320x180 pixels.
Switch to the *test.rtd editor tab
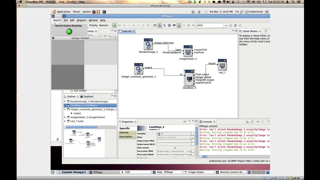point(126,31)
